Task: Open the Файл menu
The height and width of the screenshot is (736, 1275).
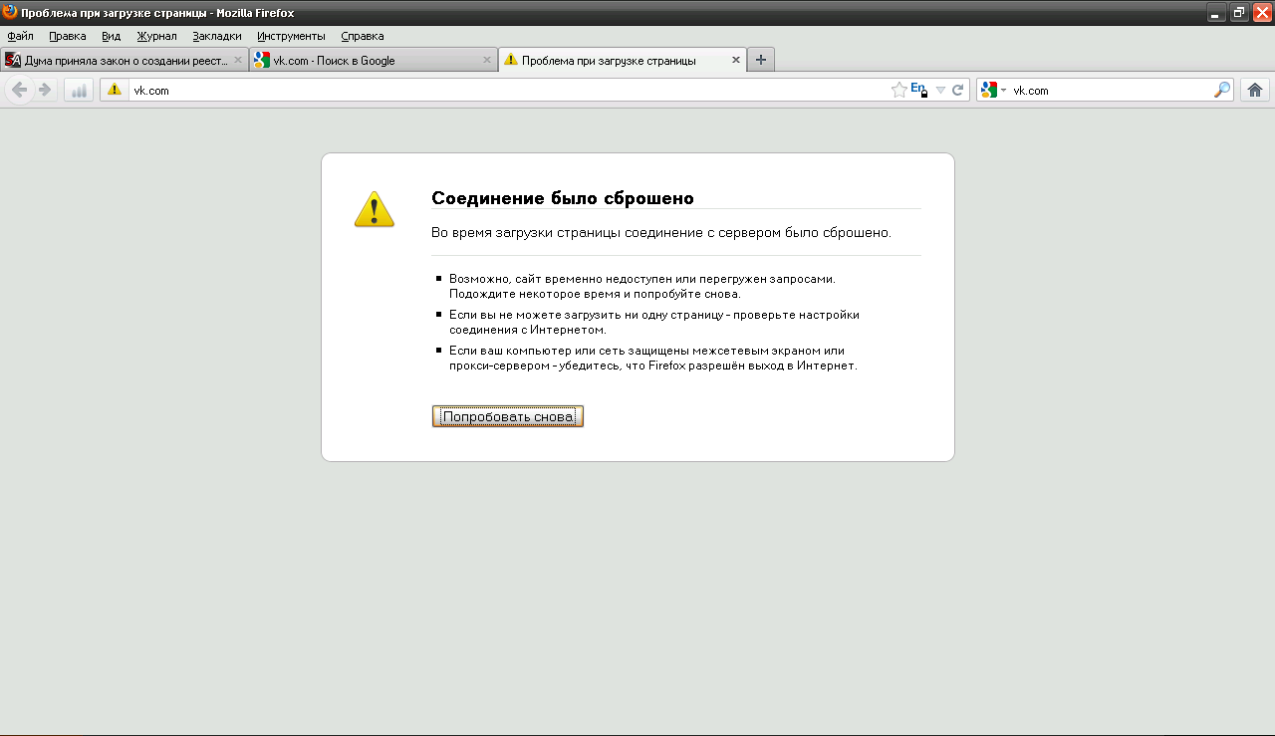Action: (20, 36)
